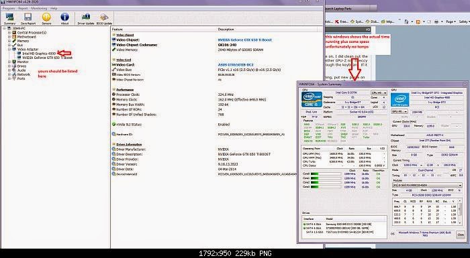The width and height of the screenshot is (470, 258).
Task: Click the Hardware ID row
Action: (x=216, y=135)
